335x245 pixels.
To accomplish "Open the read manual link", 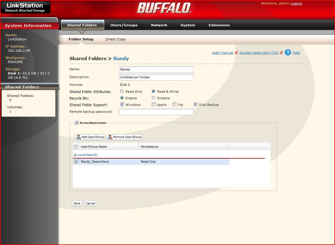I will click(222, 53).
